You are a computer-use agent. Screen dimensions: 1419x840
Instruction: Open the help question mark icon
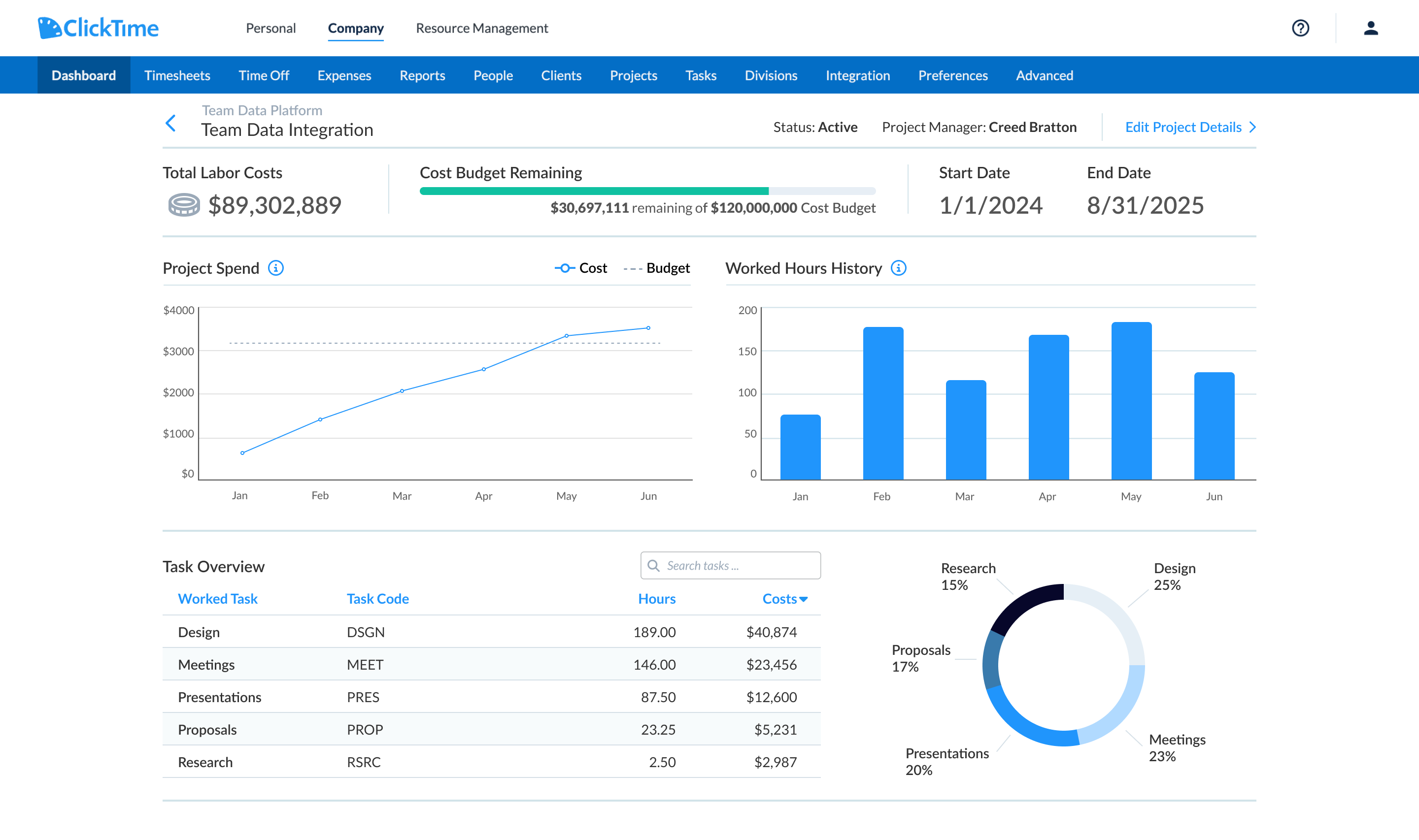(x=1300, y=28)
